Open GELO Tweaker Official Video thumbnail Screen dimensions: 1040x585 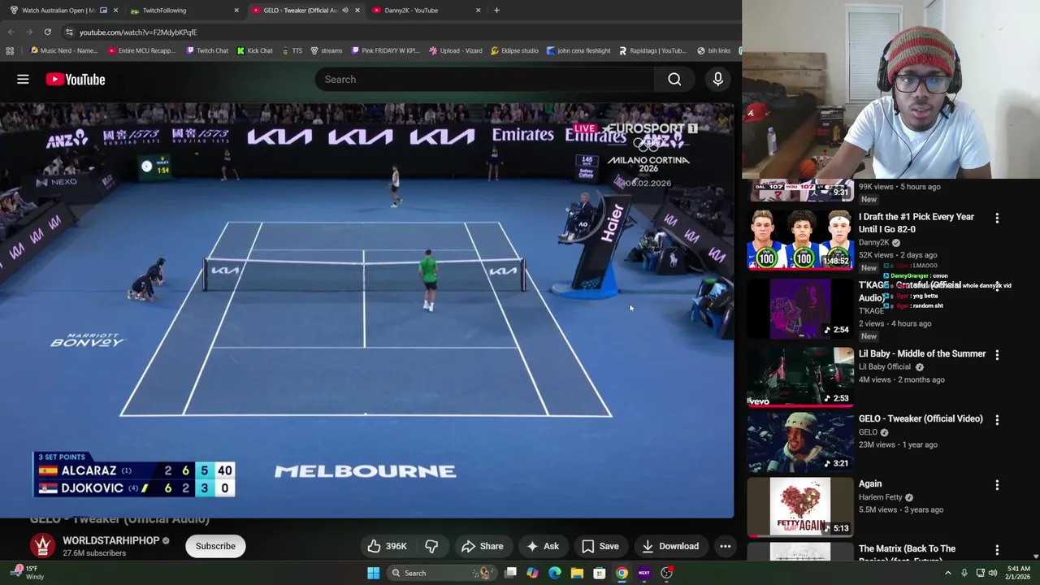(x=800, y=442)
